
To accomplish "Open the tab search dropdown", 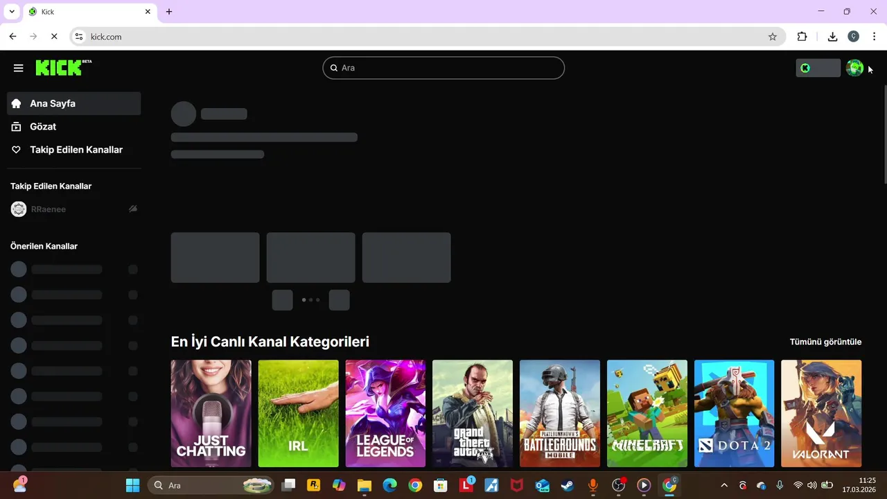I will (x=12, y=12).
